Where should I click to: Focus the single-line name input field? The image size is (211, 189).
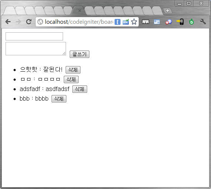click(x=34, y=36)
